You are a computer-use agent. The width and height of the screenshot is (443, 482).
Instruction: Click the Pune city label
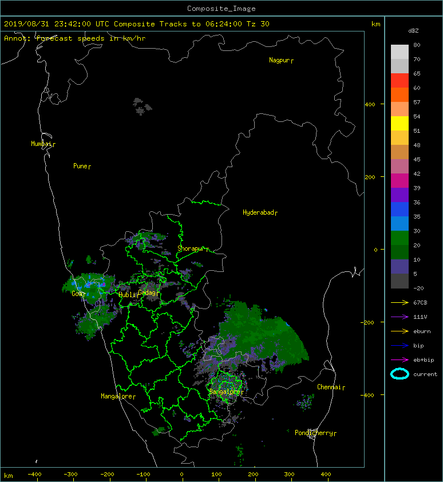[82, 167]
